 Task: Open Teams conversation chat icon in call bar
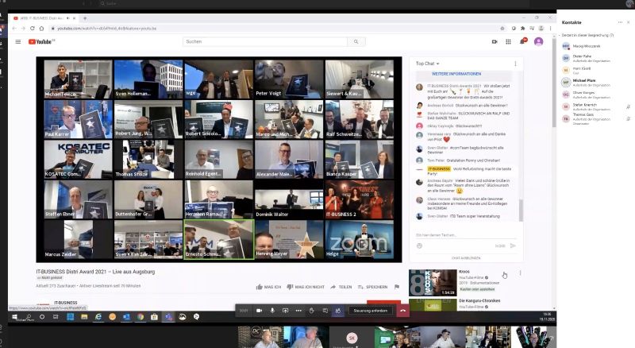click(325, 311)
